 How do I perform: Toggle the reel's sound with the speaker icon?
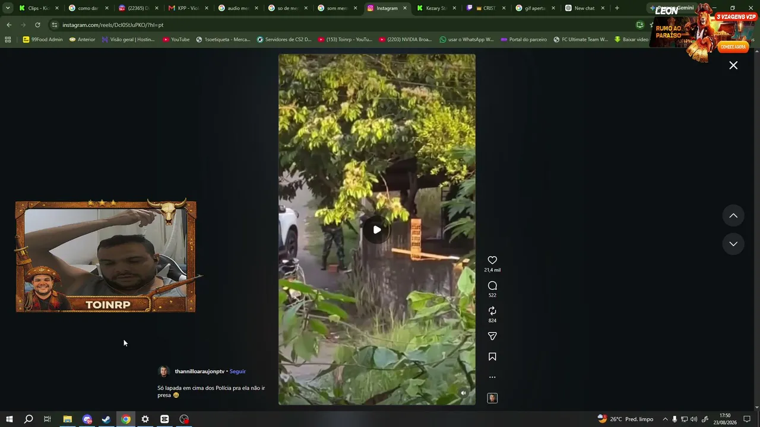pos(464,393)
